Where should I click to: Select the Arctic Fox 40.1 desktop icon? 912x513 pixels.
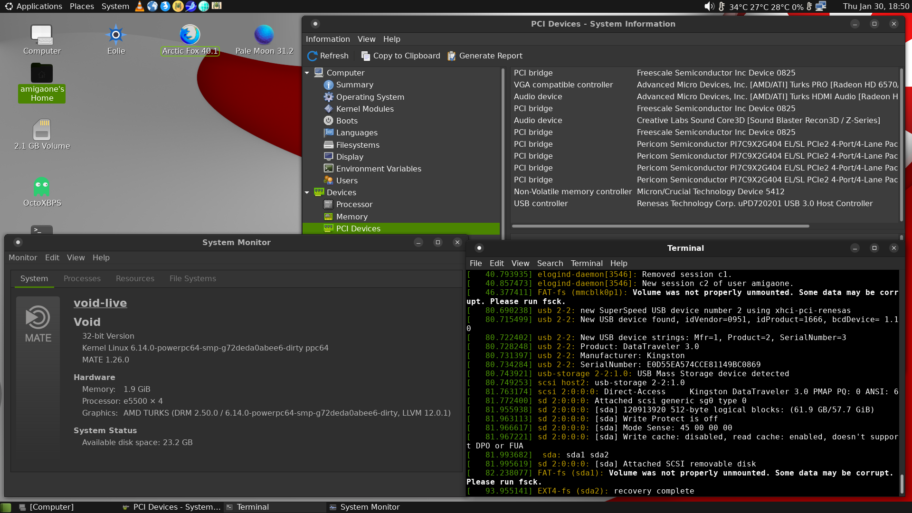[190, 40]
